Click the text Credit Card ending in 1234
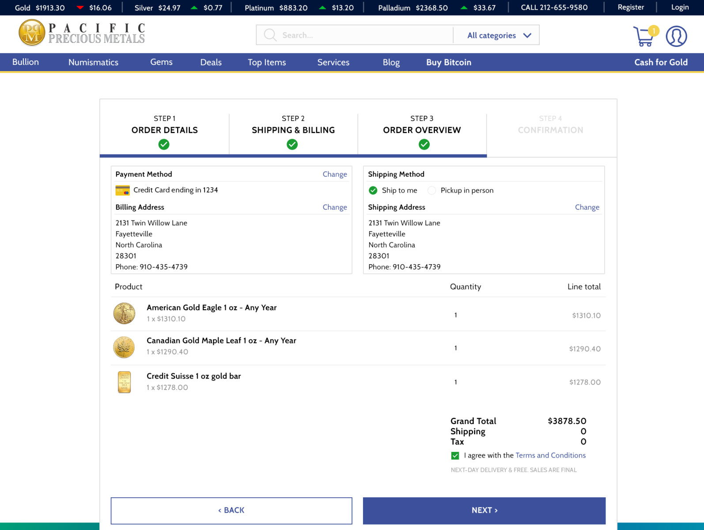The height and width of the screenshot is (530, 704). pos(175,190)
